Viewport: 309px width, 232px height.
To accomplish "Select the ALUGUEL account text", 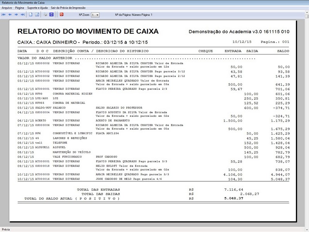I will click(x=59, y=147).
